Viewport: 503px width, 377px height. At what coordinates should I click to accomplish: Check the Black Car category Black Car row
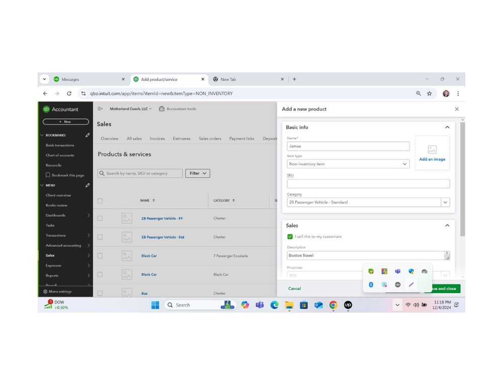point(100,274)
